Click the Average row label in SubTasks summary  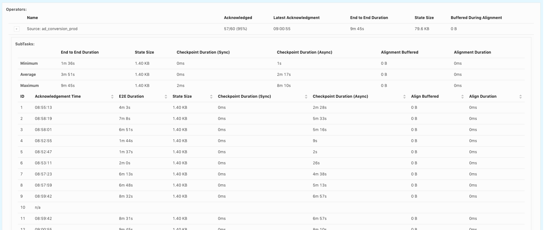(x=28, y=75)
